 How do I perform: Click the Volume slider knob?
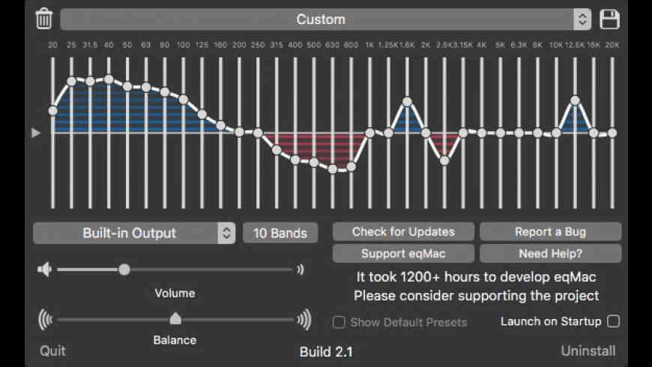click(x=124, y=270)
